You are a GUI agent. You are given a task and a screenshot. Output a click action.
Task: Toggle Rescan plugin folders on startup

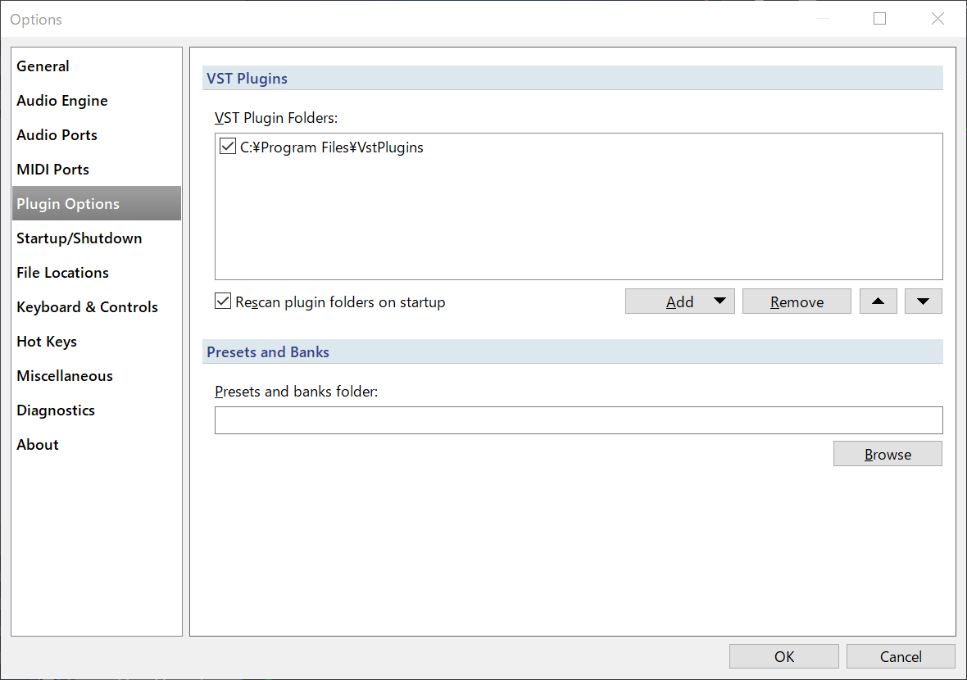223,301
